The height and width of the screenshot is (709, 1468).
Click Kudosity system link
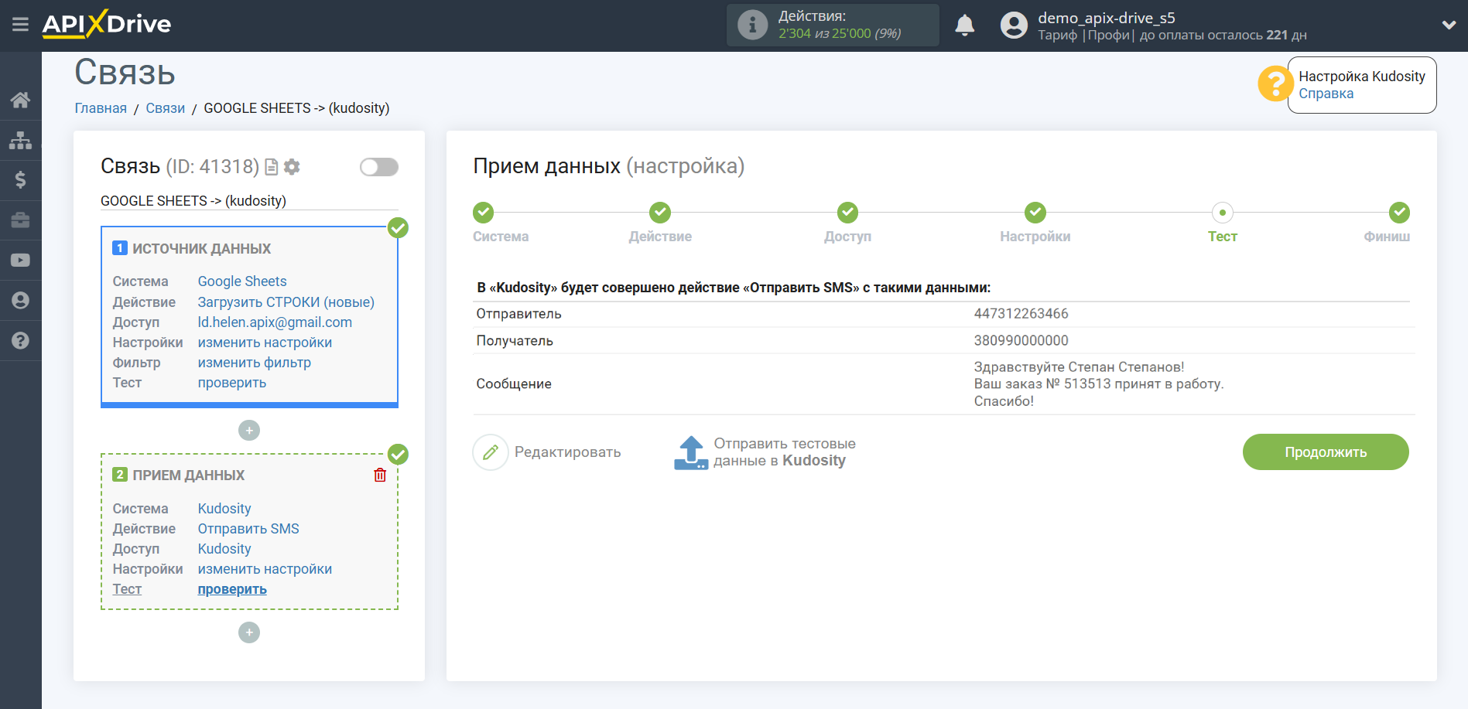[x=224, y=509]
